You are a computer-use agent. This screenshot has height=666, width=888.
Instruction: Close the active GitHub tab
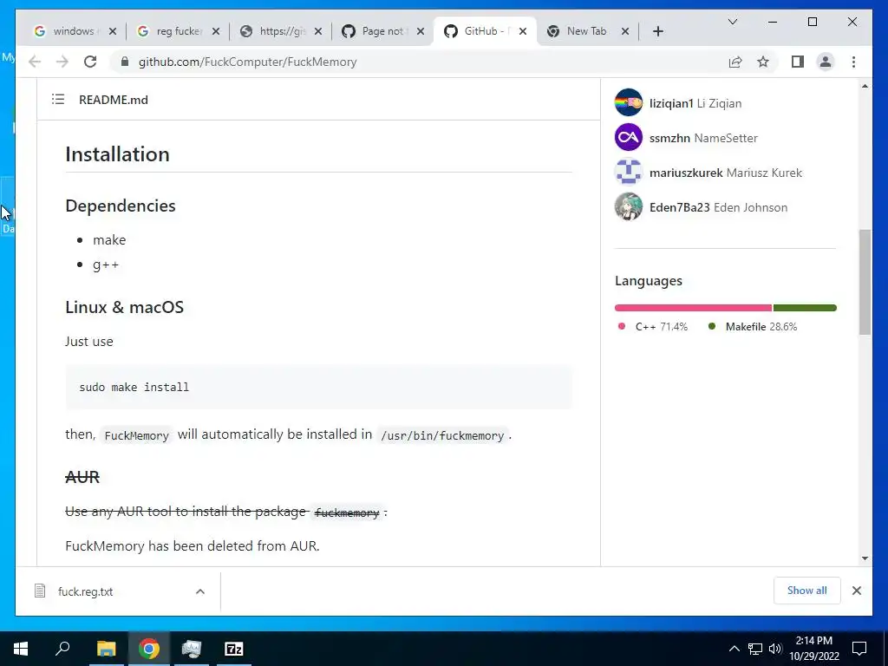click(523, 31)
